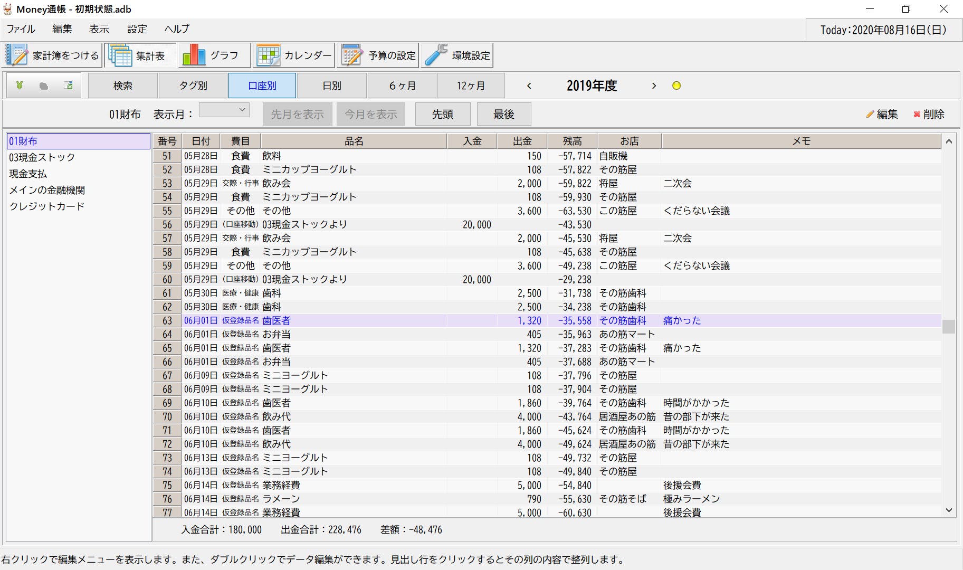Screen dimensions: 963x570
Task: Click the 2019年度 year label
Action: pyautogui.click(x=592, y=85)
